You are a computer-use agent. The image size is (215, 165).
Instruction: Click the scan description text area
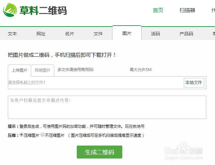click(x=107, y=107)
